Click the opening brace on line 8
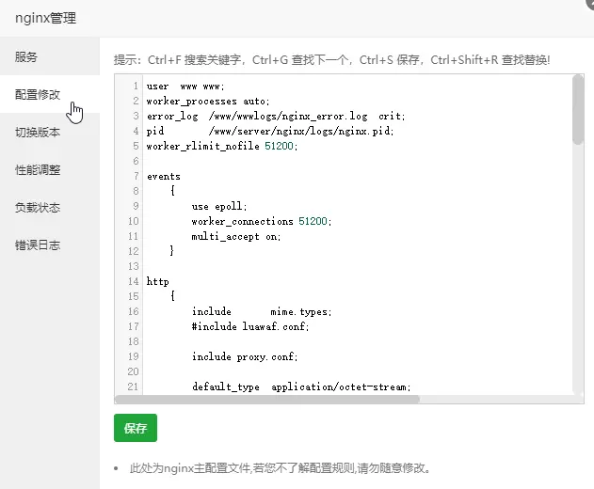 pos(173,191)
